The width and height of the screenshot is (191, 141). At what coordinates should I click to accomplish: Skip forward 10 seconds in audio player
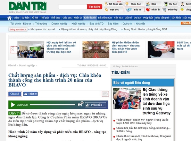tap(80, 104)
